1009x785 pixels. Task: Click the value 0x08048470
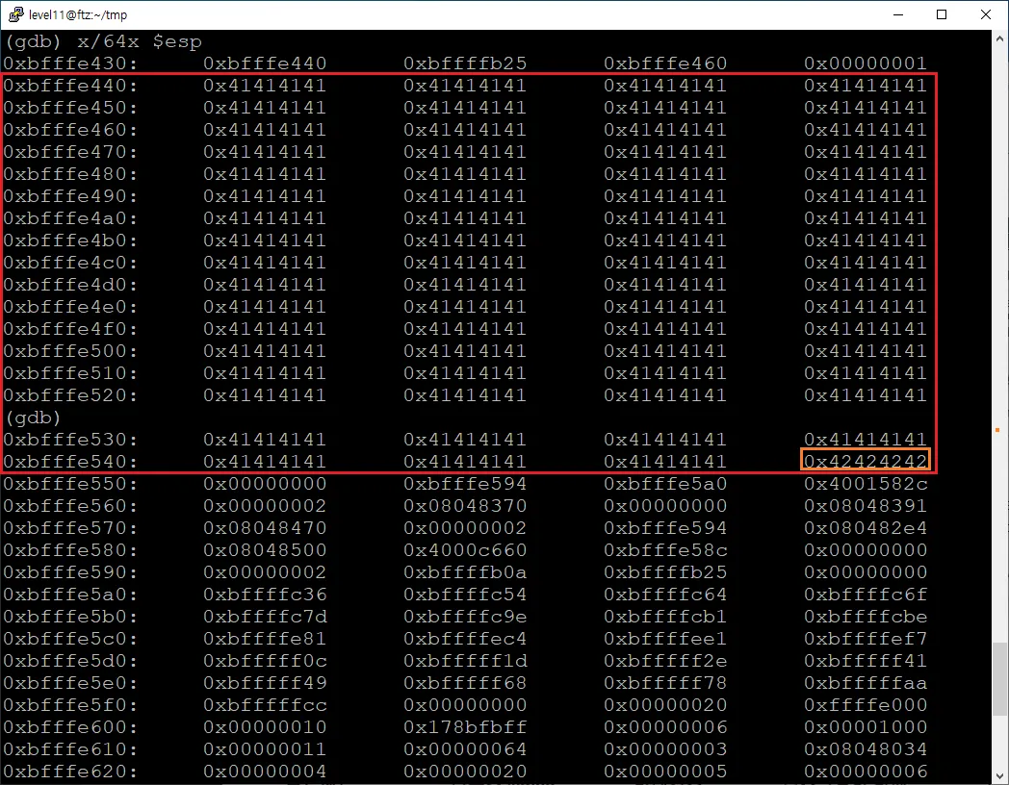click(x=265, y=528)
